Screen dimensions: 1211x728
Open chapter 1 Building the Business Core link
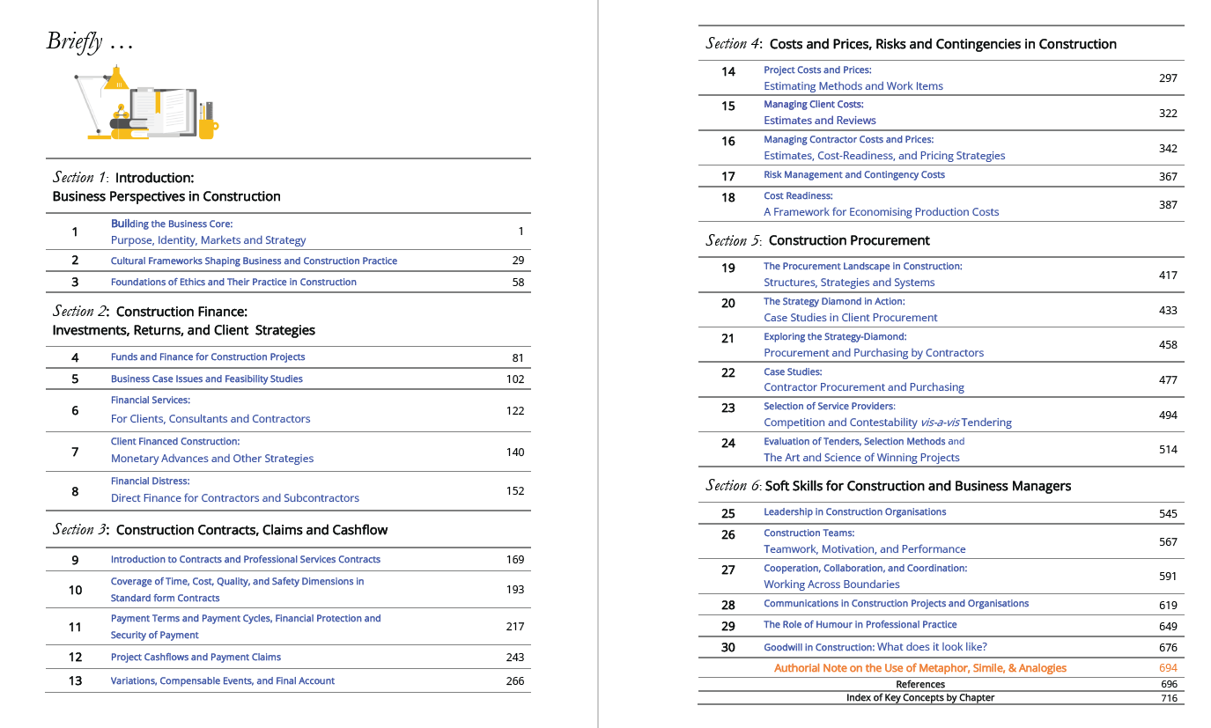208,232
